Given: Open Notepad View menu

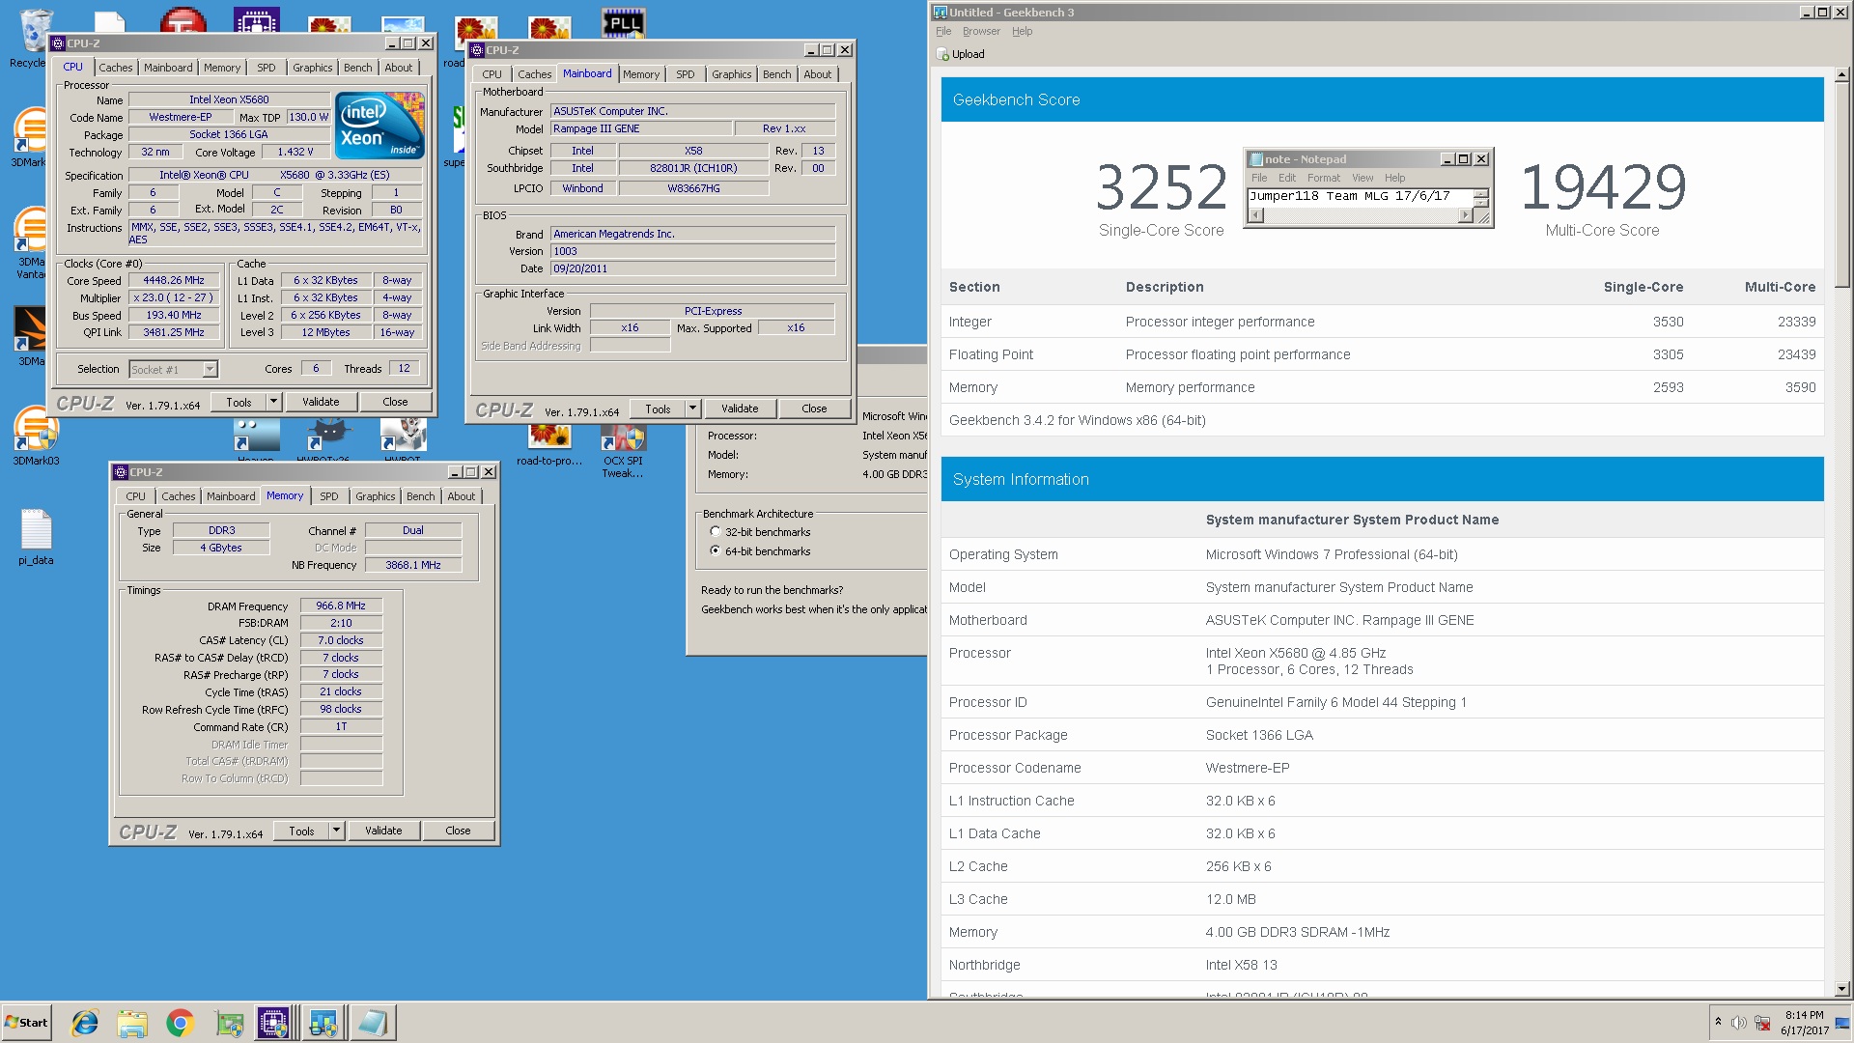Looking at the screenshot, I should [x=1362, y=178].
